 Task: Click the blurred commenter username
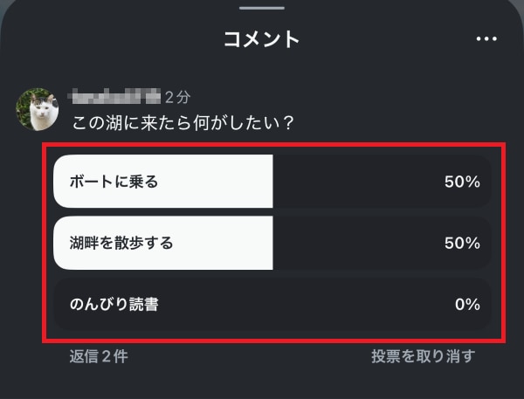[114, 95]
